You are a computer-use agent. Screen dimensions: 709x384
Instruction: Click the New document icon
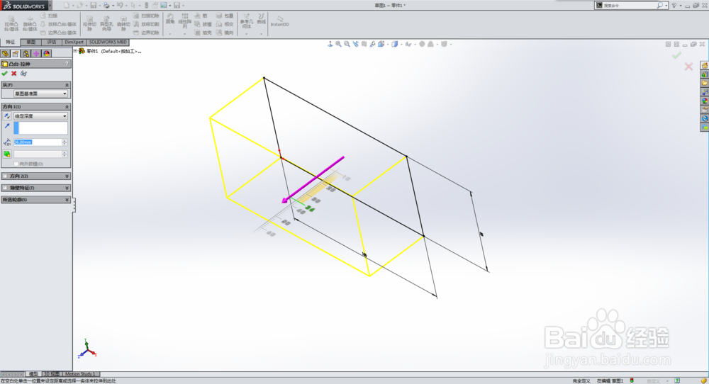pyautogui.click(x=67, y=6)
